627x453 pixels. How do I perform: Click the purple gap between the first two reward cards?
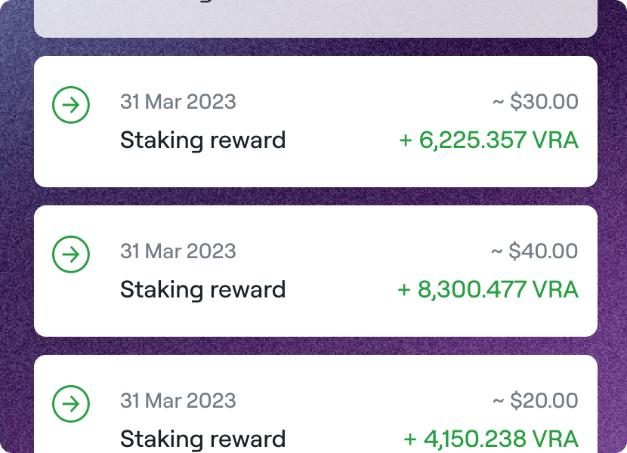pos(316,196)
